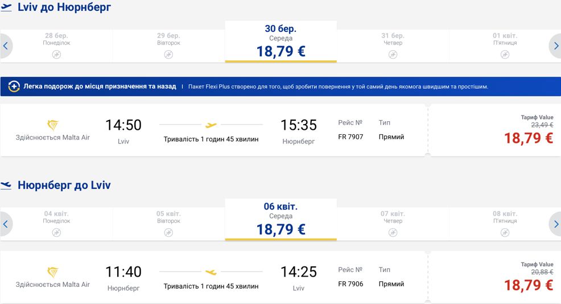Click the Flexi Plus banner plus icon
This screenshot has width=561, height=304.
point(14,87)
